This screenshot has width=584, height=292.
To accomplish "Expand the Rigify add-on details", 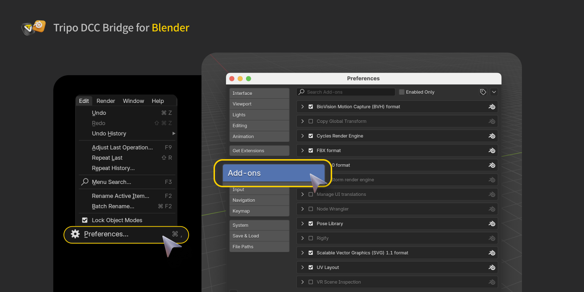I will pos(302,238).
